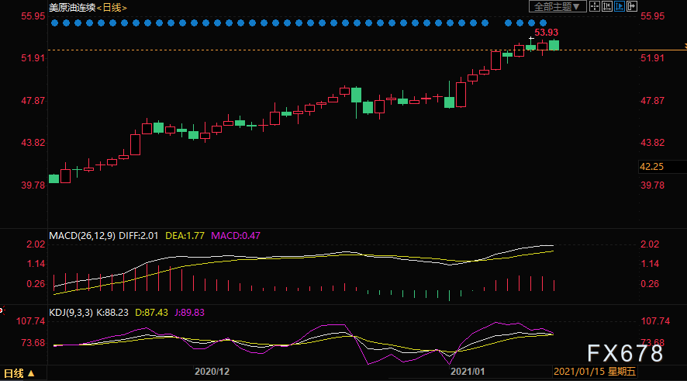Click the 2020/12 timeline label

pyautogui.click(x=212, y=372)
